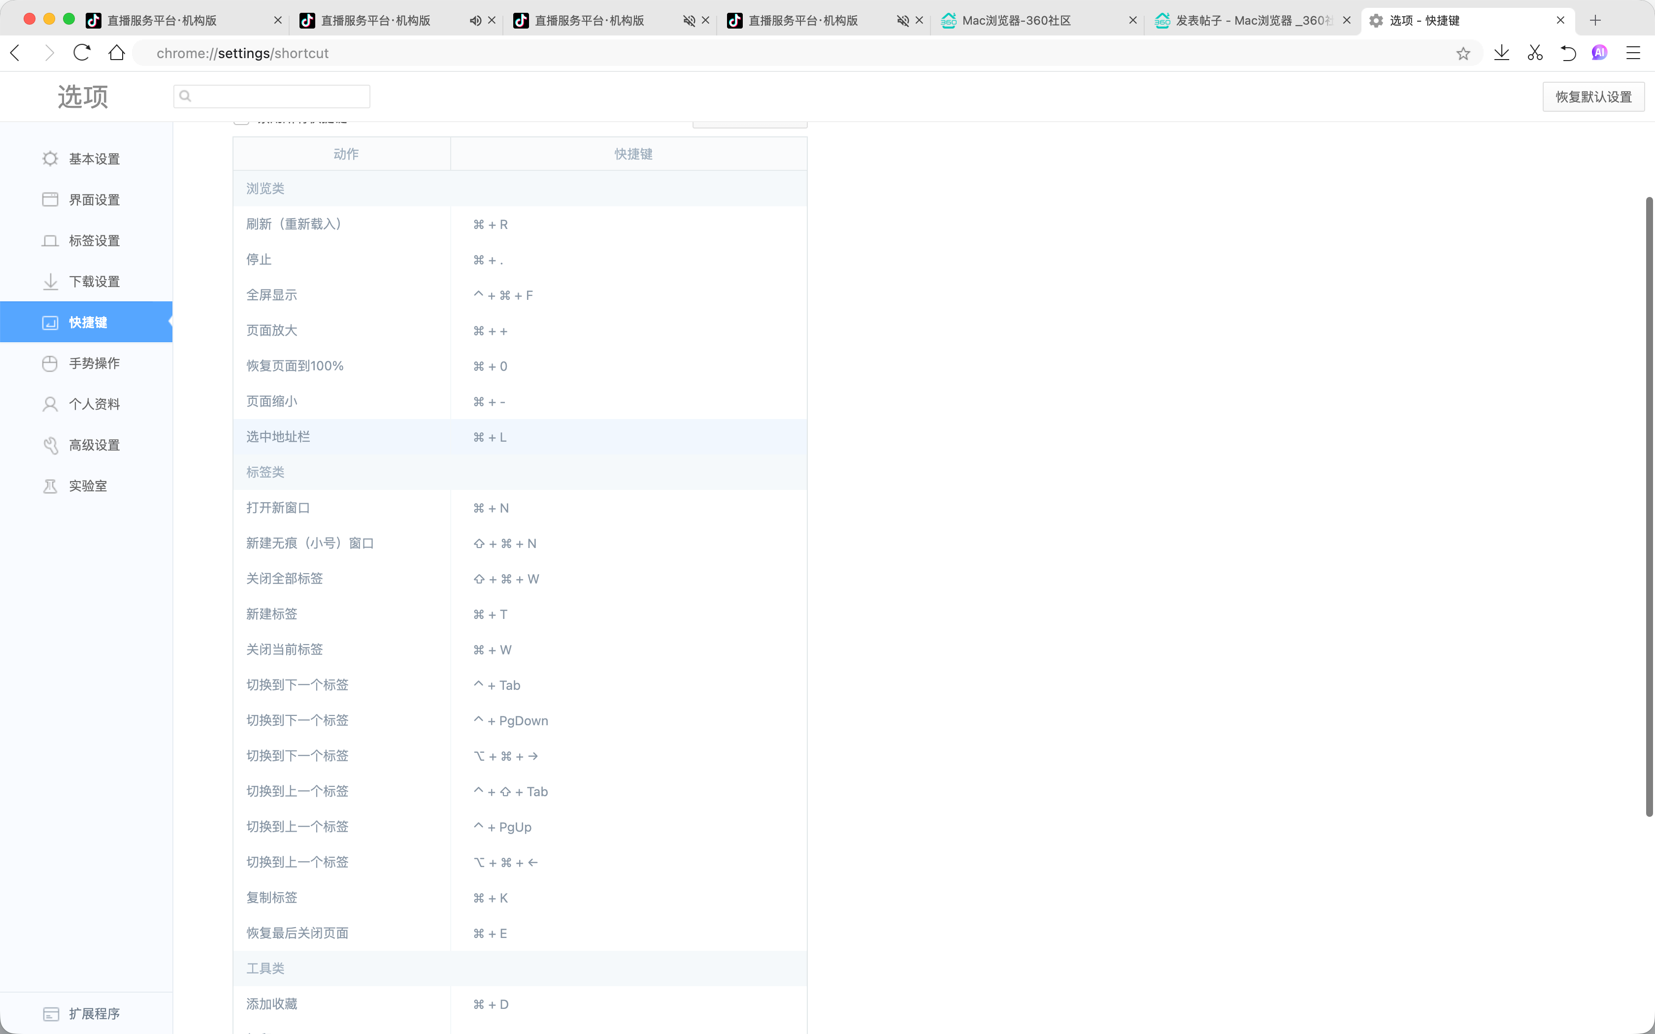Viewport: 1655px width, 1034px height.
Task: Launch the scissors screenshot tool
Action: (1535, 53)
